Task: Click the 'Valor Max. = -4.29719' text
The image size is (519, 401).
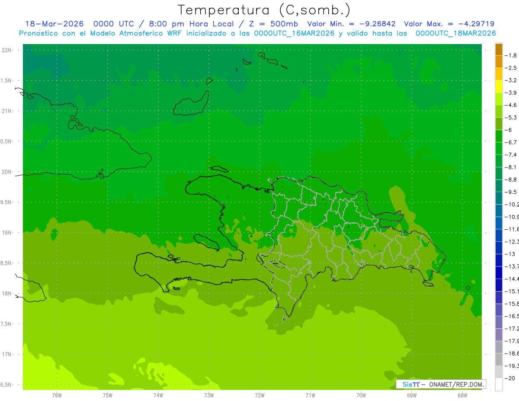Action: [449, 24]
